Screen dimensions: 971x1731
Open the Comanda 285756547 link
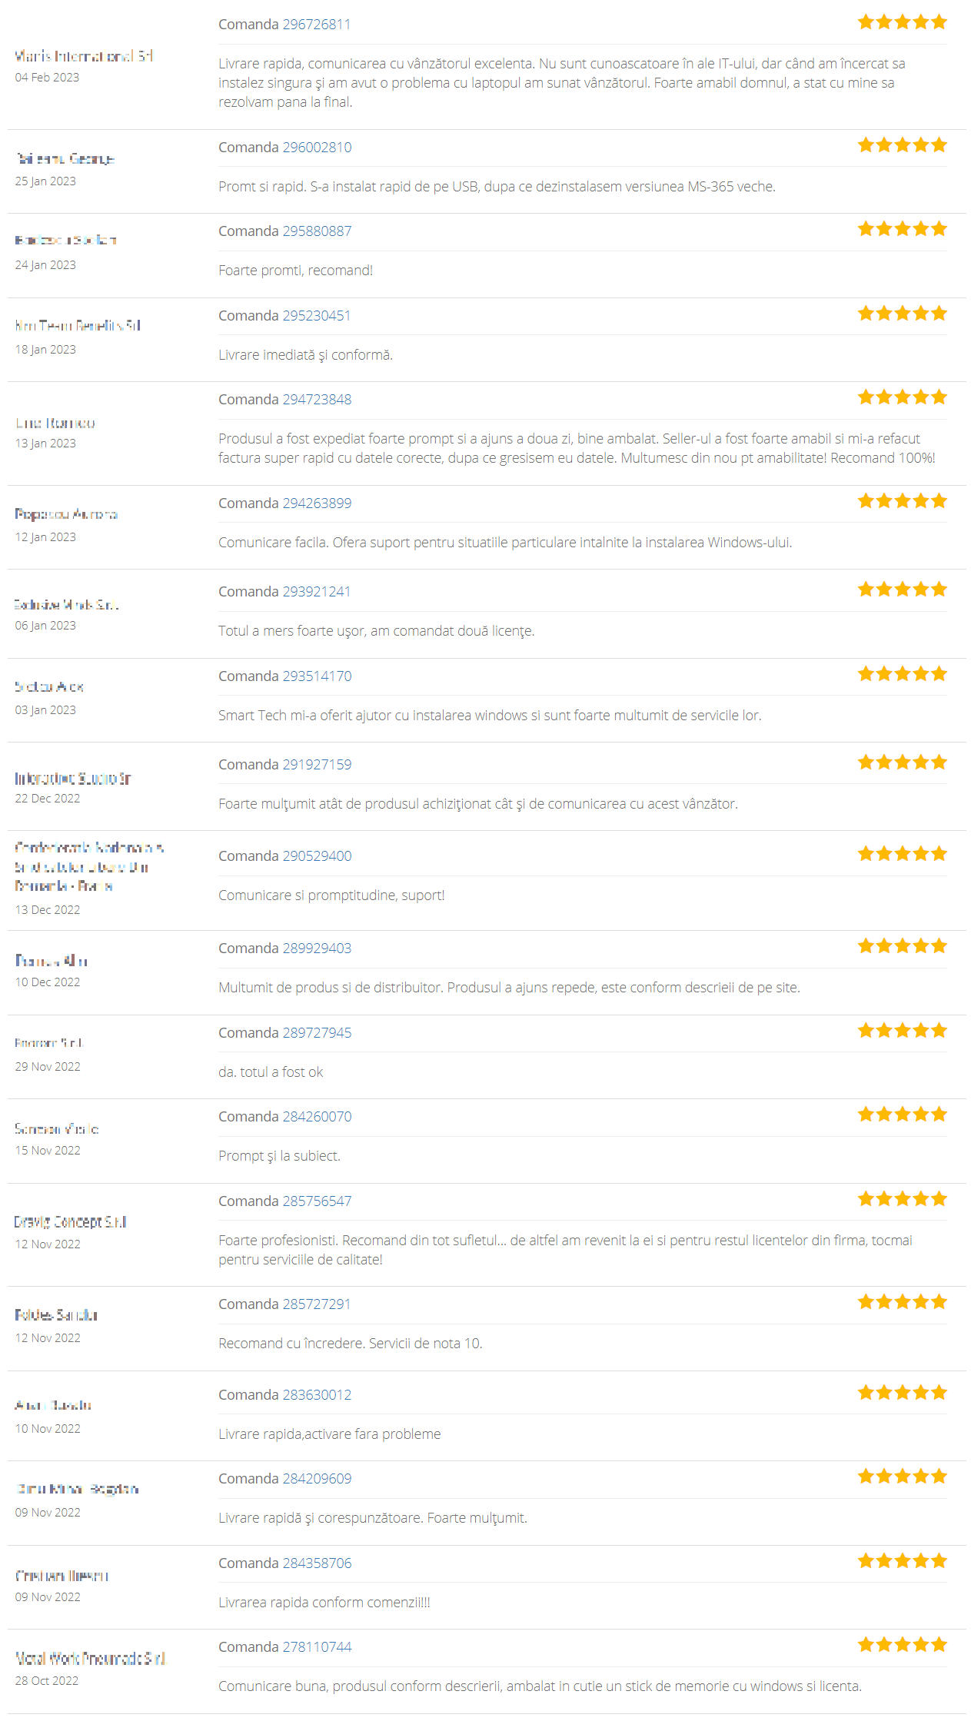[x=318, y=1199]
